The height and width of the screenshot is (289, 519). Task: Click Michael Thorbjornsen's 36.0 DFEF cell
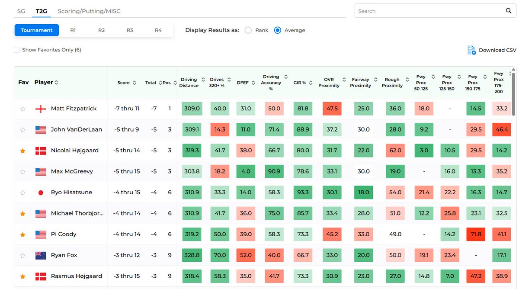(246, 213)
